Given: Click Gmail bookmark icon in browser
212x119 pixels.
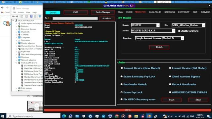Looking at the screenshot, I should [x=2, y=13].
